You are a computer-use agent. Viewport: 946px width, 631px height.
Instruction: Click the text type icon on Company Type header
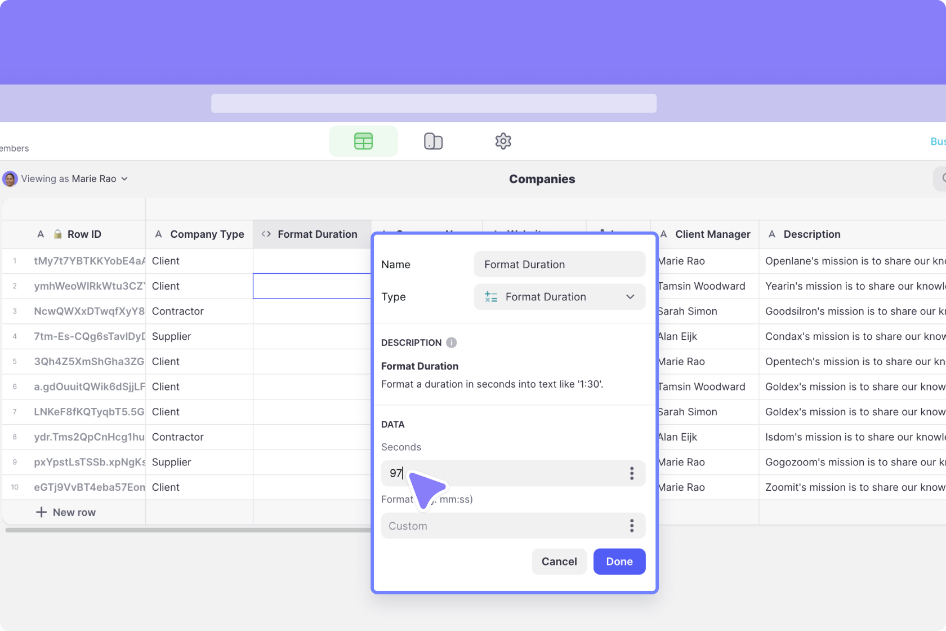[x=158, y=234]
